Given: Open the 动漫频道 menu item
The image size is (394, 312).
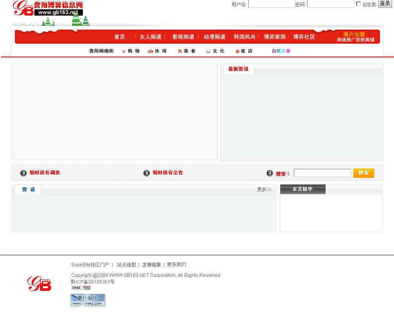Looking at the screenshot, I should 215,37.
